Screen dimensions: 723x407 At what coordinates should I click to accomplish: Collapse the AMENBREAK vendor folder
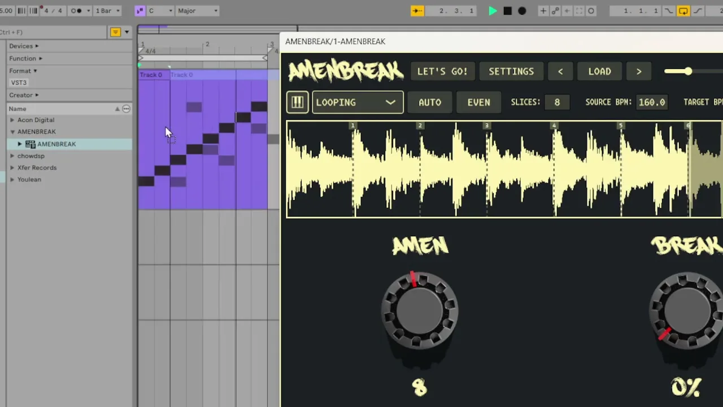[12, 132]
